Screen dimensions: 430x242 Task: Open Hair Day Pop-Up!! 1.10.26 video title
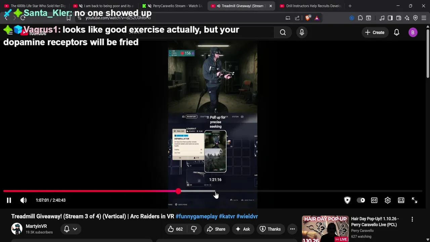(375, 222)
